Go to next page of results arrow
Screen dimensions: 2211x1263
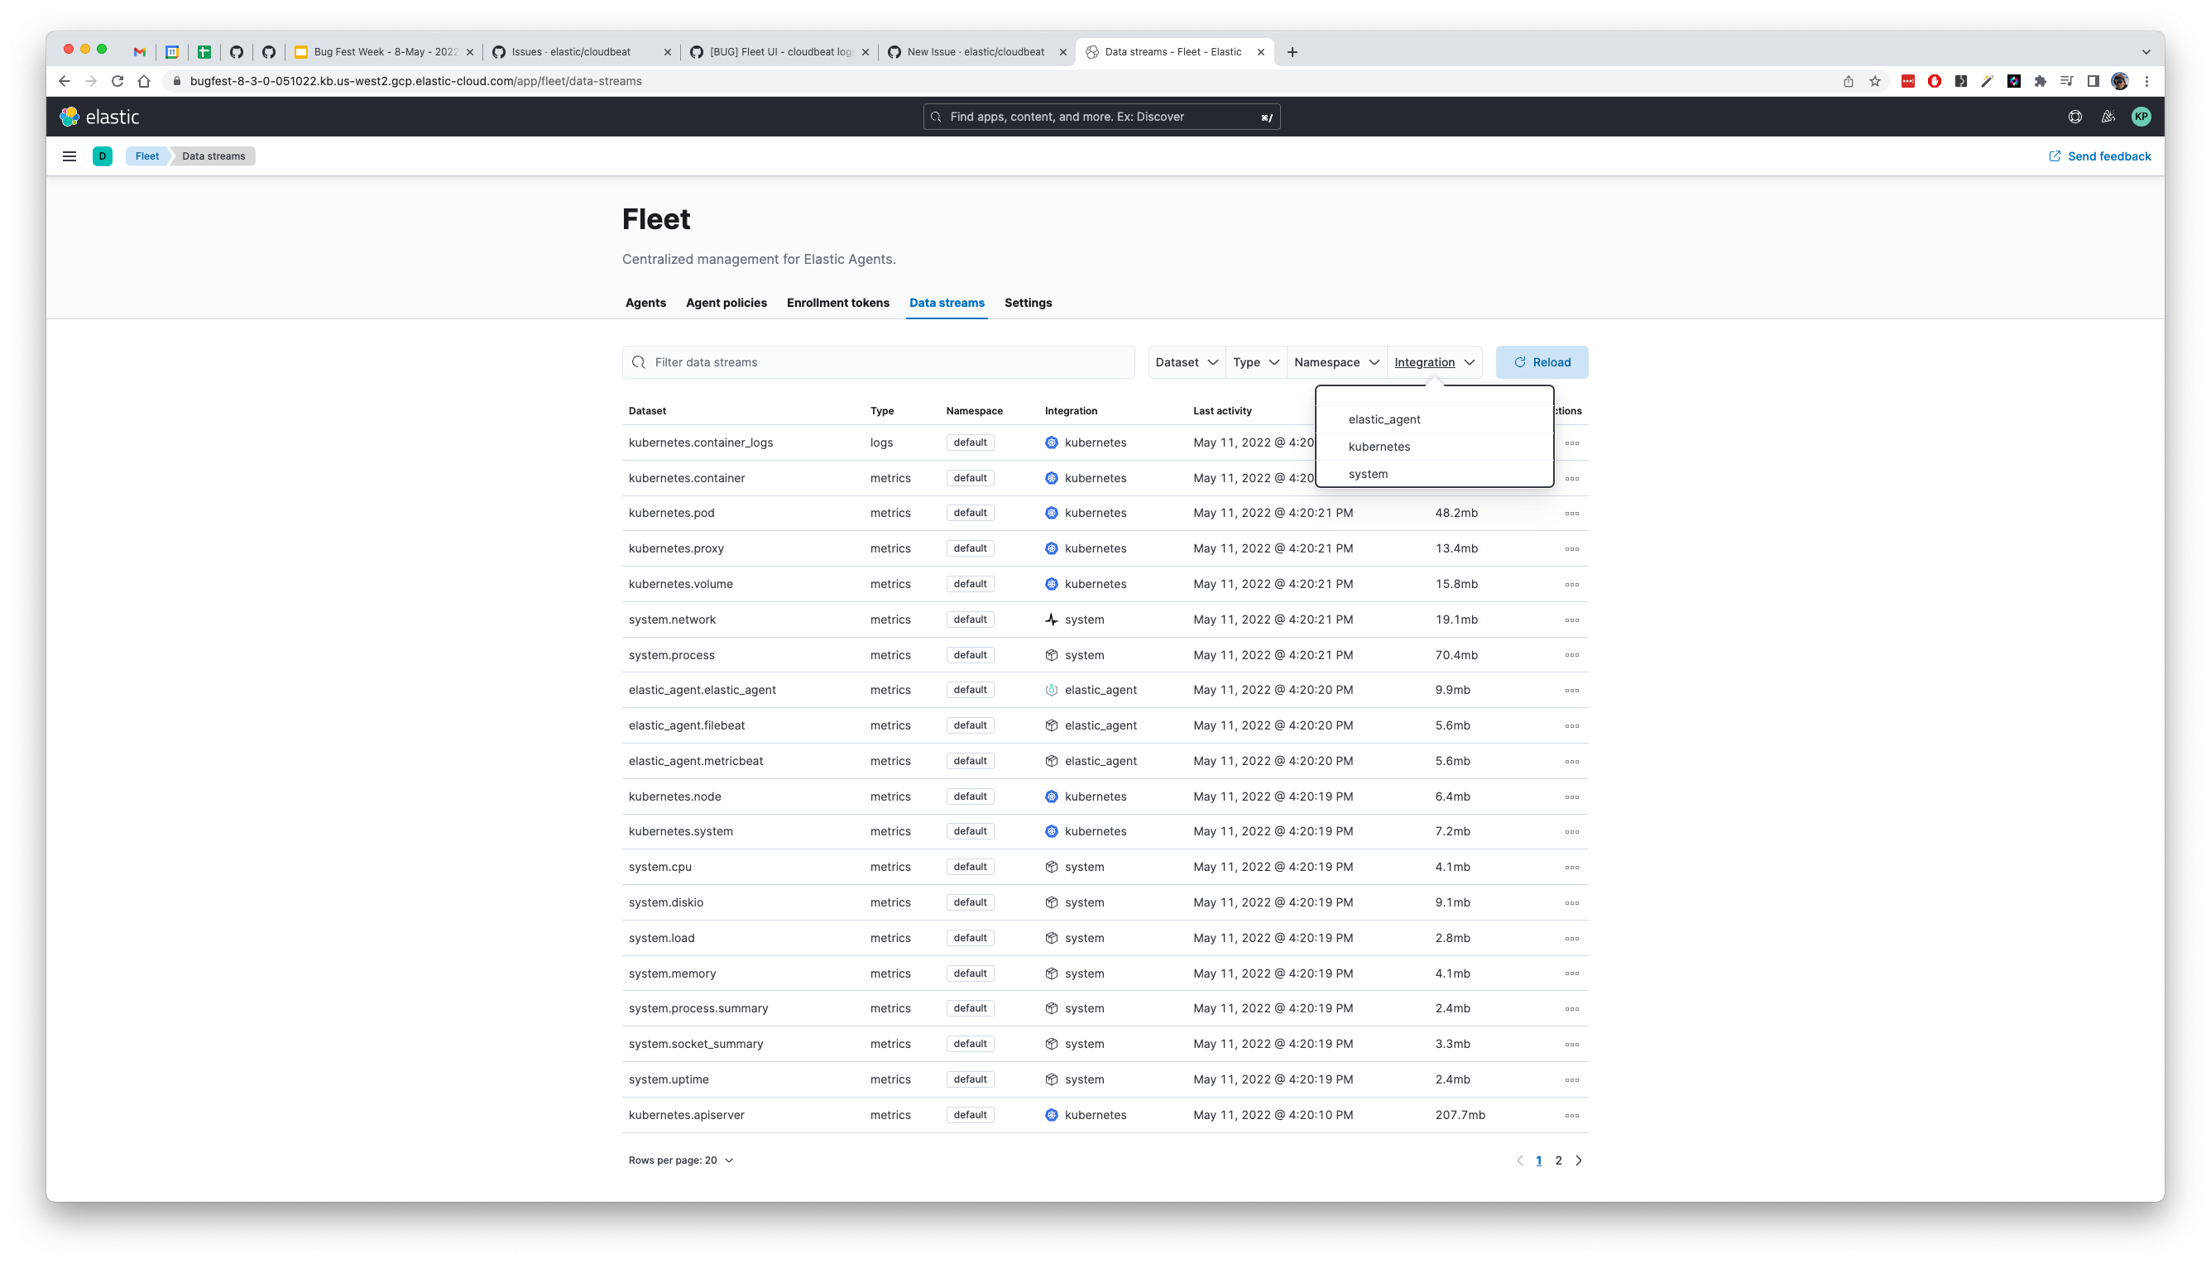point(1579,1160)
